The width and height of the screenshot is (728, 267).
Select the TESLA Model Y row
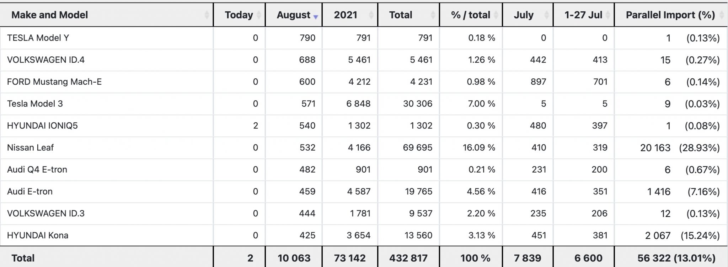(364, 38)
